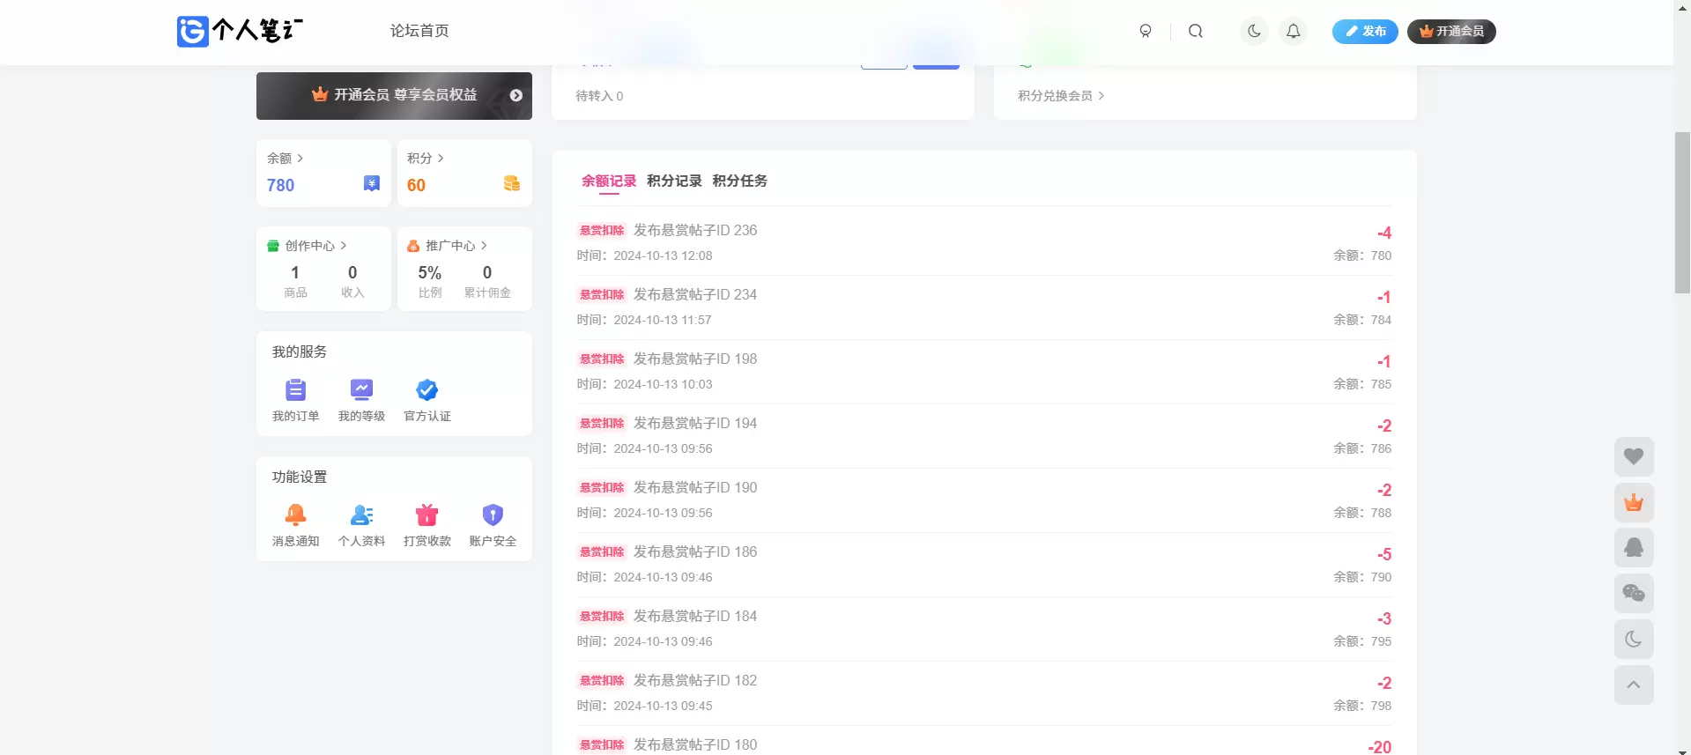
Task: Expand the 积分 chevron link
Action: point(426,158)
